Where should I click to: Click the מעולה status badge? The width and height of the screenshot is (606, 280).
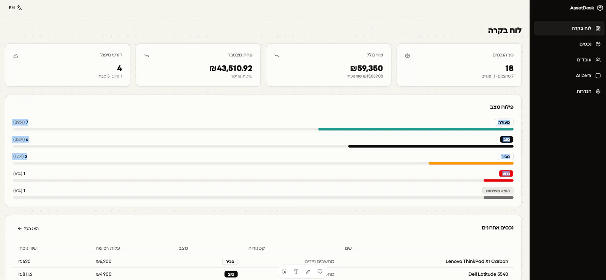(x=504, y=122)
